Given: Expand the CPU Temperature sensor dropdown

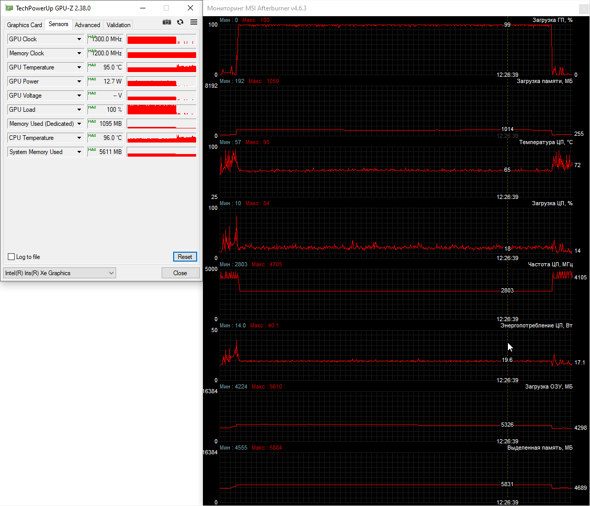Looking at the screenshot, I should [79, 138].
